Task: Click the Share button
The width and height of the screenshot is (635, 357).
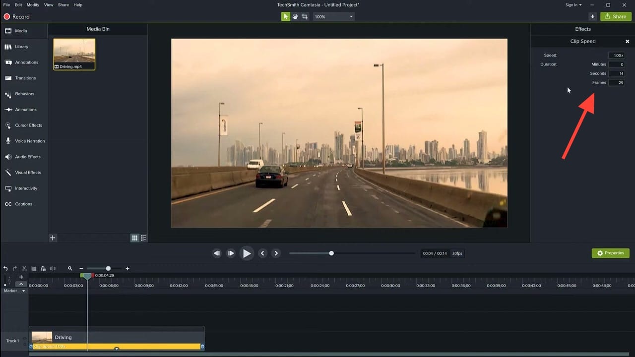Action: [615, 16]
